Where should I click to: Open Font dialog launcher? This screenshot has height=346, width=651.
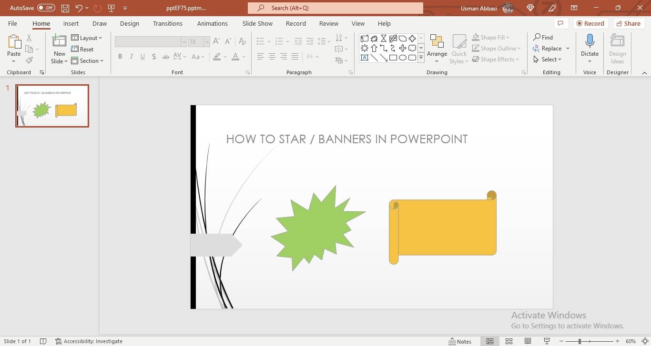coord(248,72)
